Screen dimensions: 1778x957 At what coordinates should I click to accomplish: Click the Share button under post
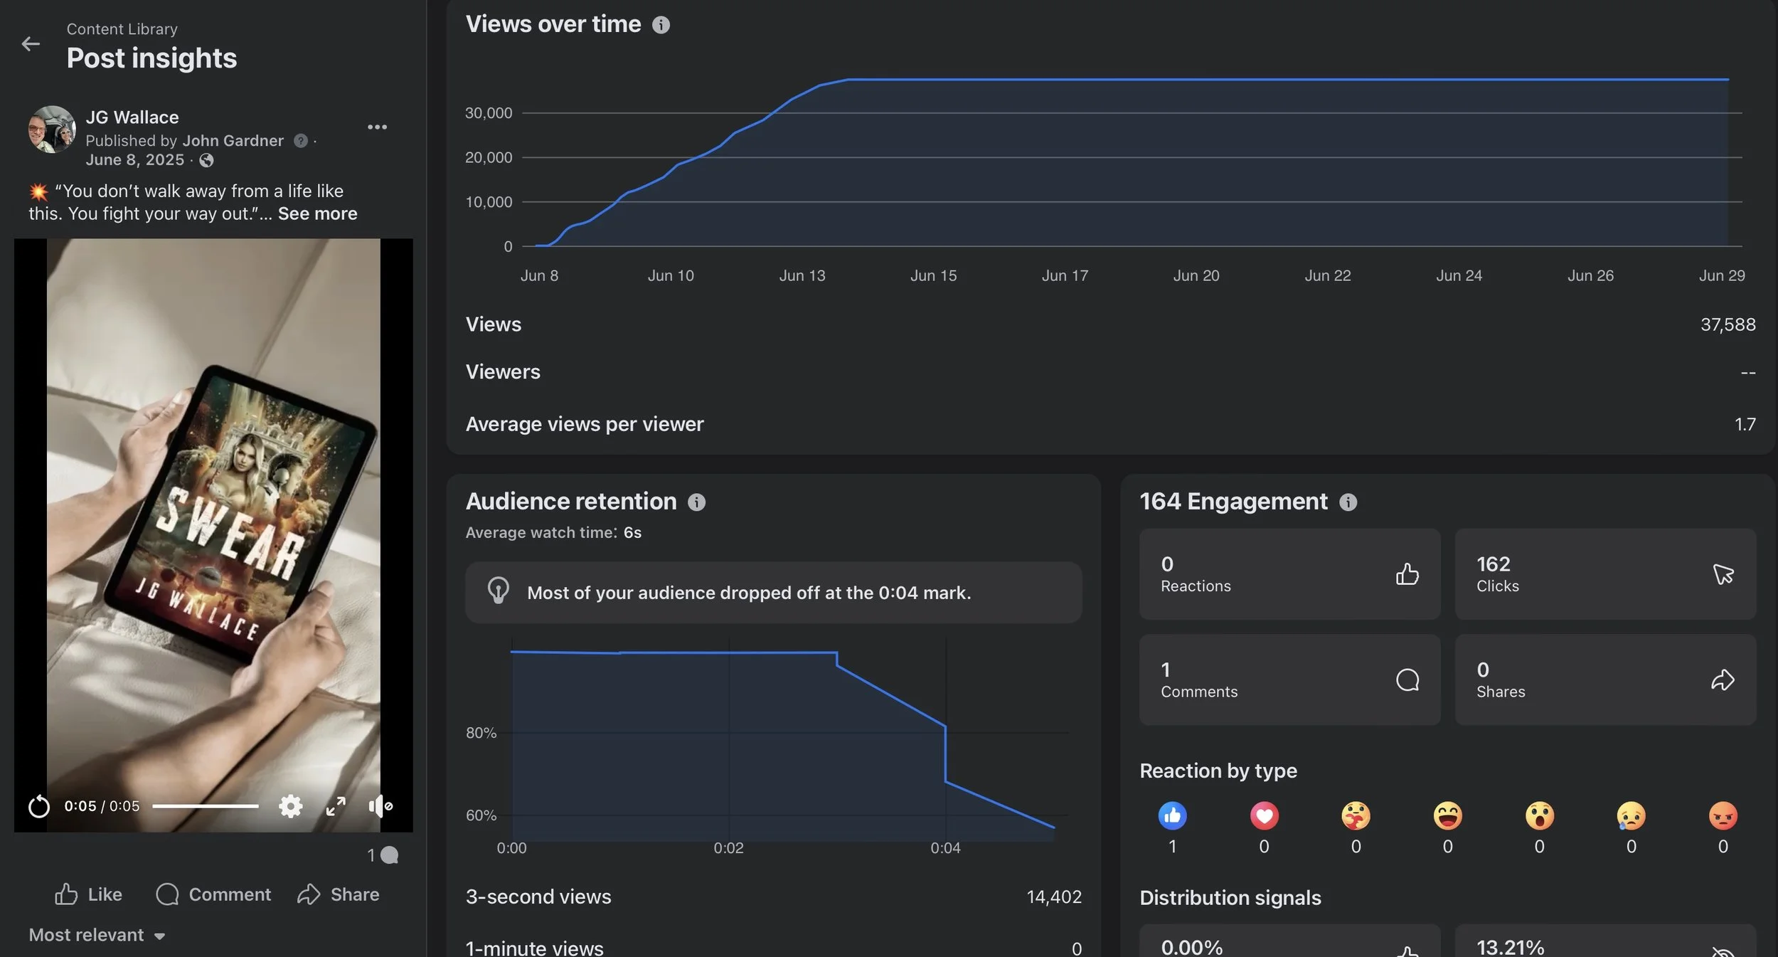click(x=338, y=894)
